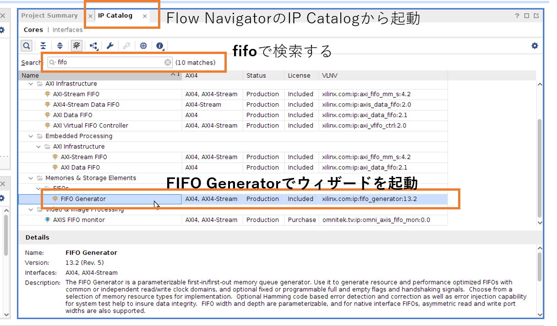Collapse the Embedded Processing folder
Screen dimensions: 557x326
pyautogui.click(x=31, y=136)
